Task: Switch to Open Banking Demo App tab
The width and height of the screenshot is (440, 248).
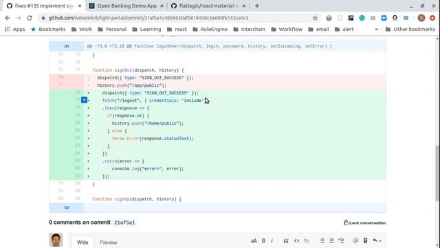Action: tap(126, 6)
